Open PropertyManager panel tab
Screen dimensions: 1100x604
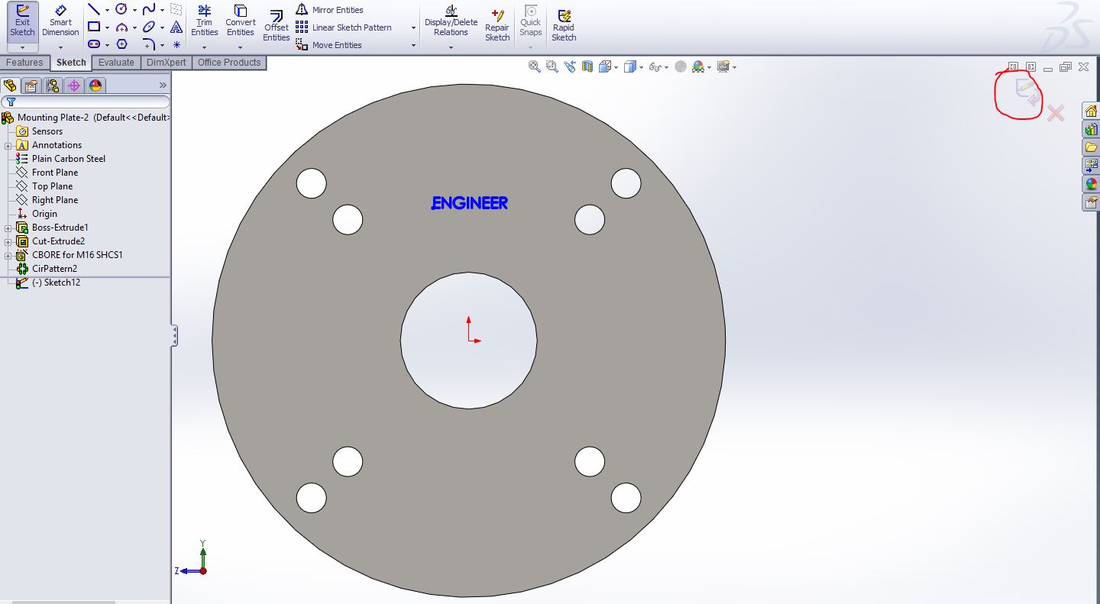tap(31, 86)
